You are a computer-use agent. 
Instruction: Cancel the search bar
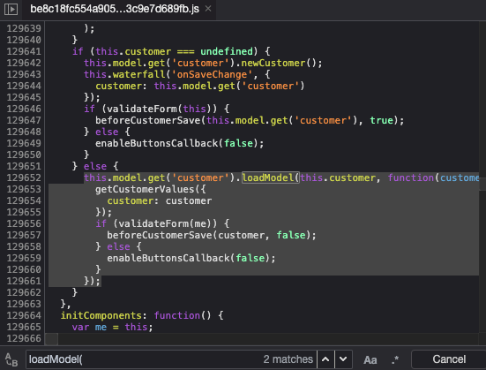click(x=449, y=359)
